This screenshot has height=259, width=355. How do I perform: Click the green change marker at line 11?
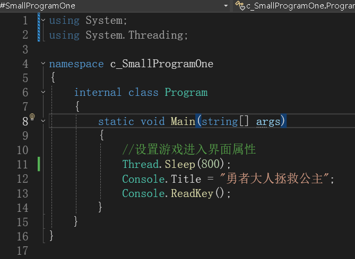(39, 164)
